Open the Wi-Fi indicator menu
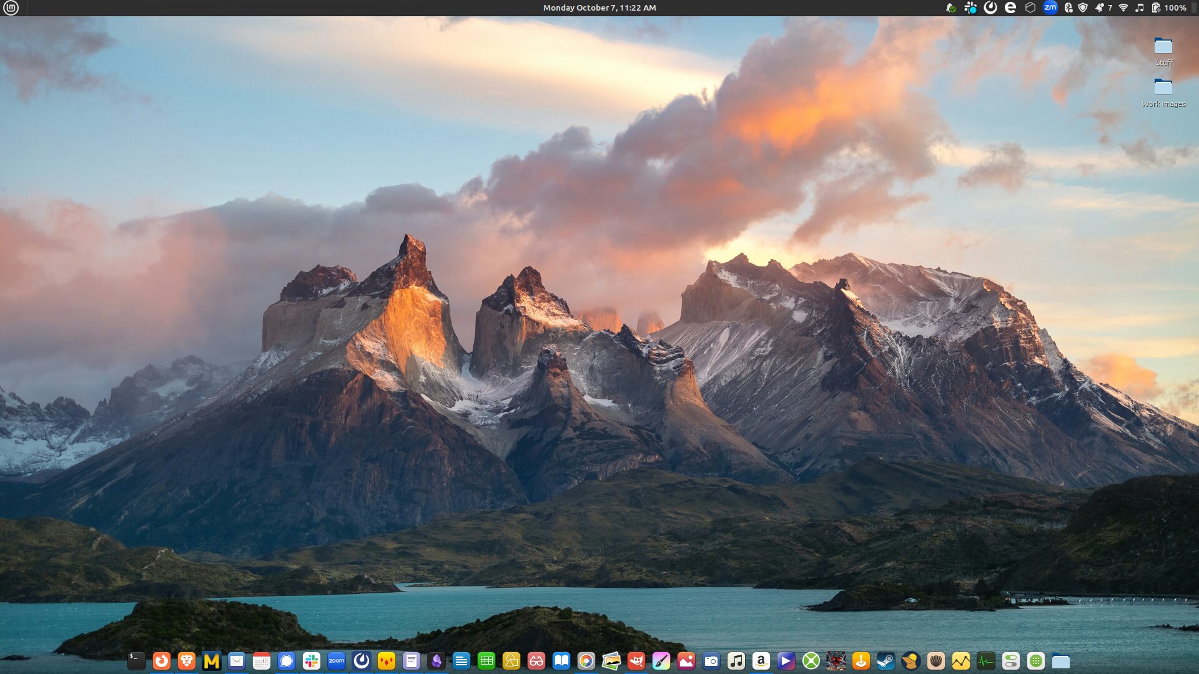Viewport: 1199px width, 674px height. (1123, 8)
